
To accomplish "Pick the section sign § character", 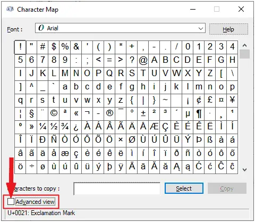I will pos(31,113).
